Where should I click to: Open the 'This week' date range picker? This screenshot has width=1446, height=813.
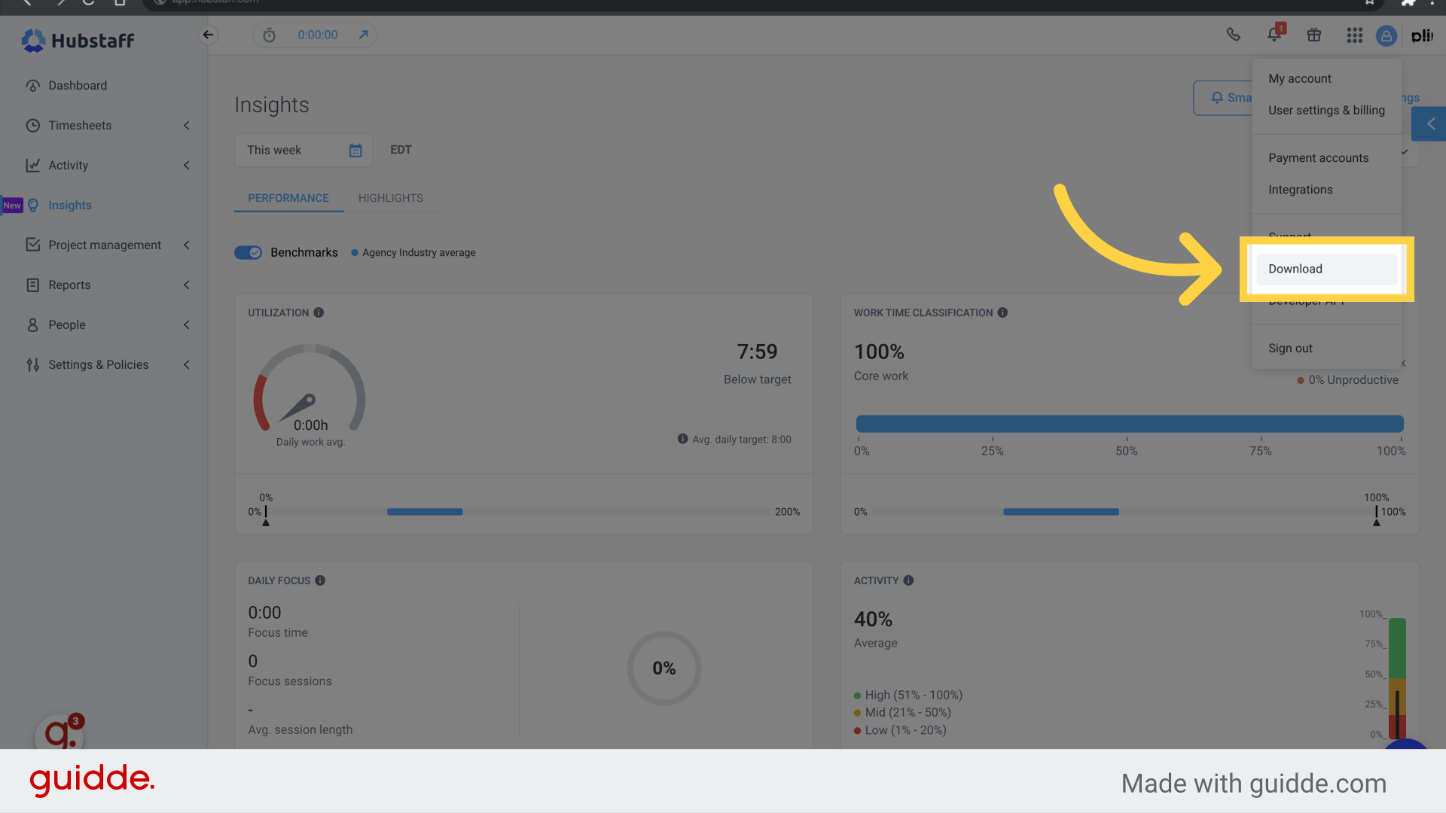point(301,150)
